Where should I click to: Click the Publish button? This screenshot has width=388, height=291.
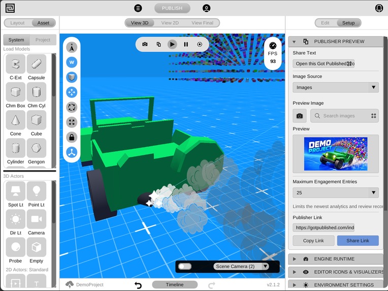(x=172, y=8)
